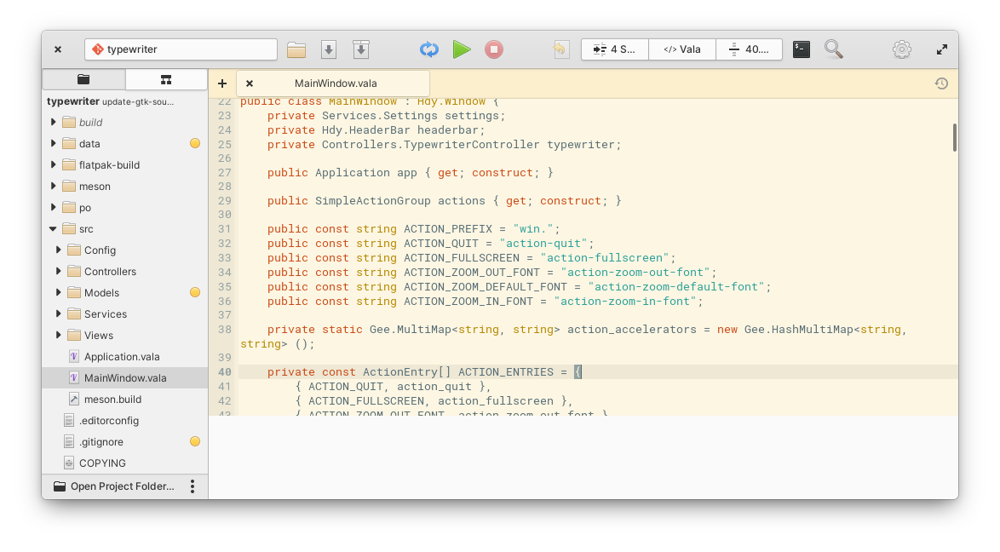
Task: Open the sidebar three-dot options menu
Action: [x=193, y=486]
